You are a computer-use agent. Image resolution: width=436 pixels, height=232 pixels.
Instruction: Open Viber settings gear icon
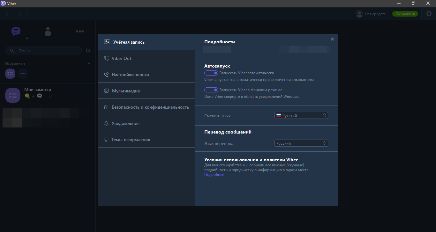429,14
